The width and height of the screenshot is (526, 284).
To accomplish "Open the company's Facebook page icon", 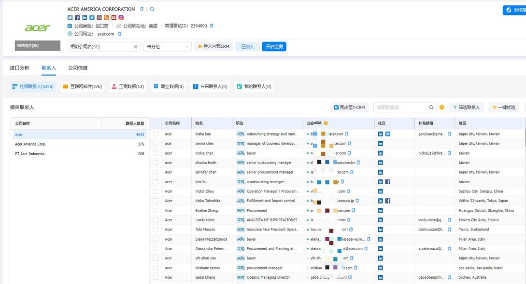I will tap(77, 17).
